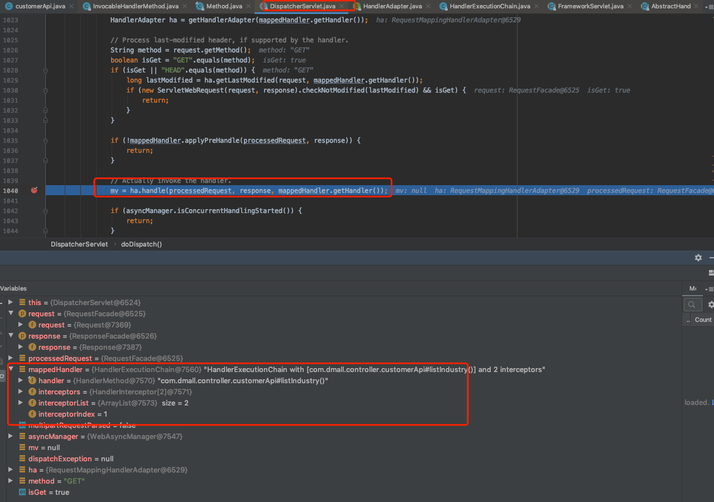The width and height of the screenshot is (714, 502).
Task: Expand the interceptors array field
Action: coord(21,392)
